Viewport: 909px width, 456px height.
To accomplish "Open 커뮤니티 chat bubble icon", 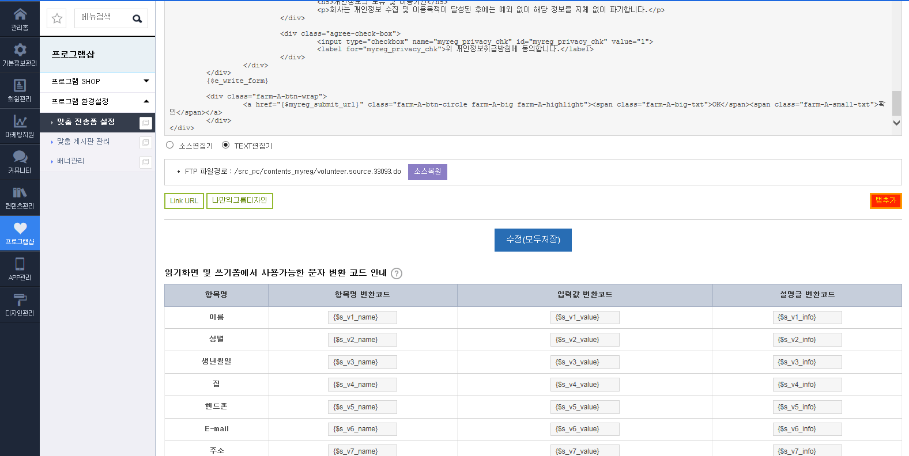I will point(20,157).
